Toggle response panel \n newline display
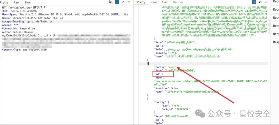The height and width of the screenshot is (125, 279). point(260,2)
